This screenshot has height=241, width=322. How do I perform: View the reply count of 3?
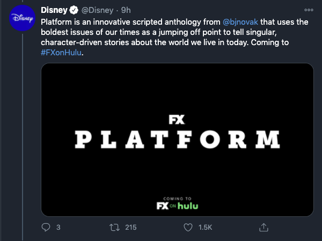(x=58, y=228)
